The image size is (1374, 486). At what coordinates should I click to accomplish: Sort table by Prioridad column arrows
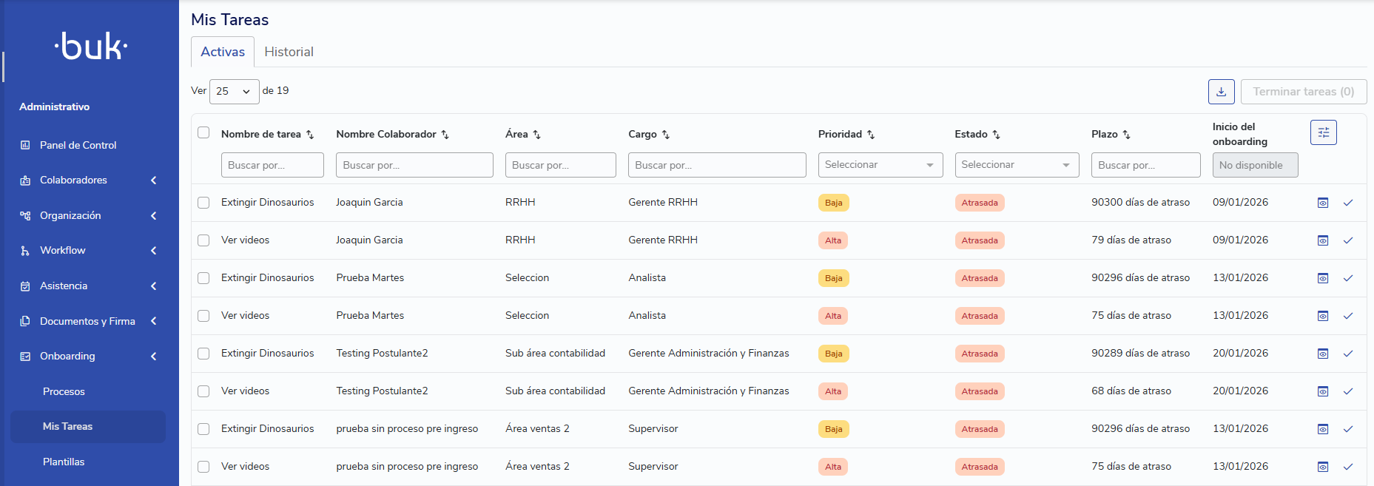coord(871,135)
